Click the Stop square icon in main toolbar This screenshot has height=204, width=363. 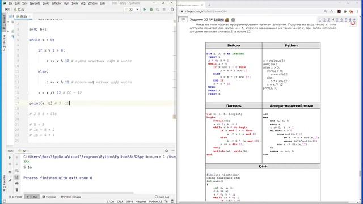[x=164, y=10]
